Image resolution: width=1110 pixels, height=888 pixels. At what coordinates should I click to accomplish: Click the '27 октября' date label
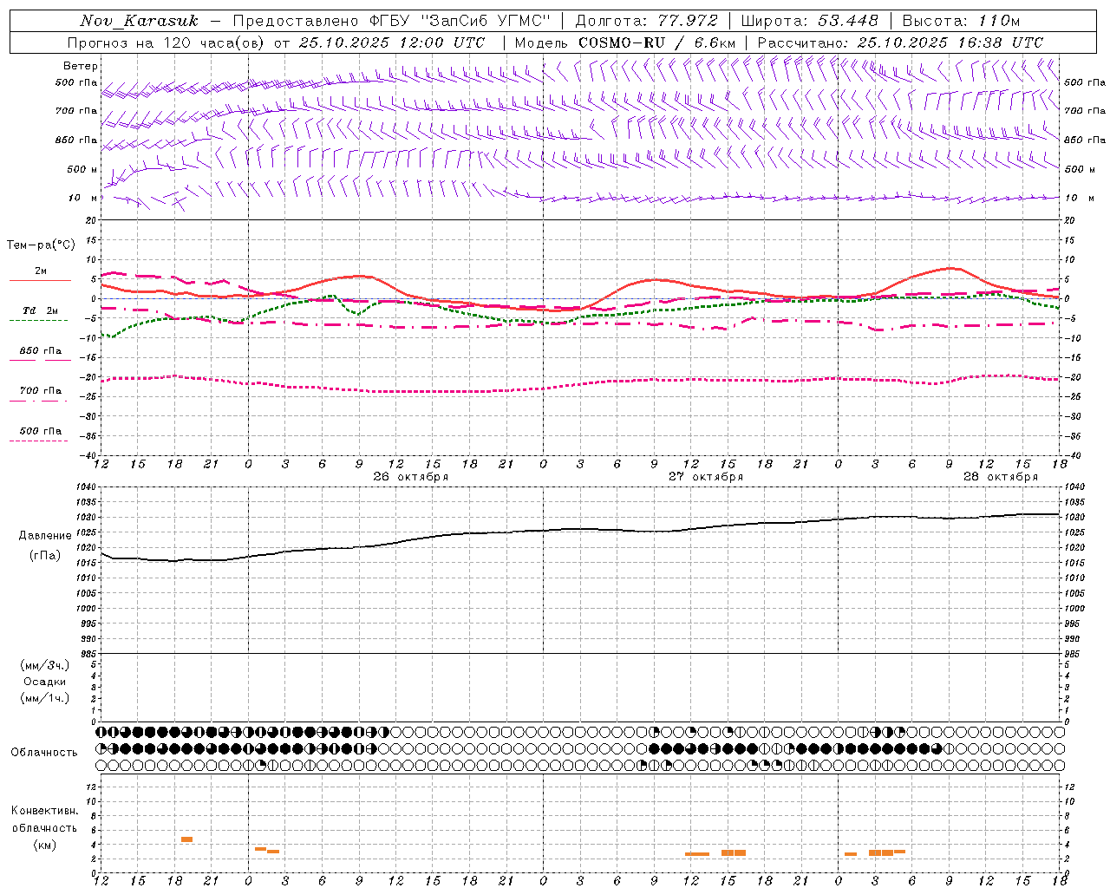click(x=706, y=477)
